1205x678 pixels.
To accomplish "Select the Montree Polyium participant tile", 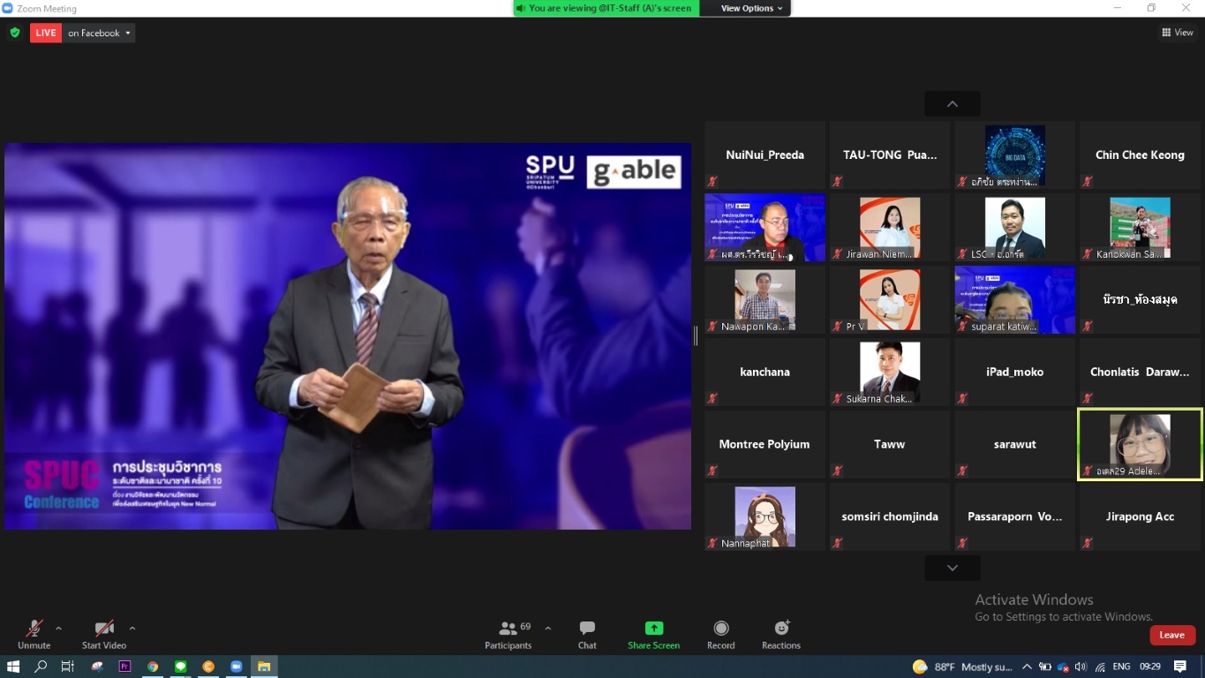I will (x=764, y=444).
